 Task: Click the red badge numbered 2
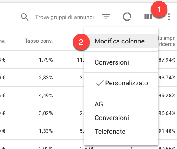[81, 42]
